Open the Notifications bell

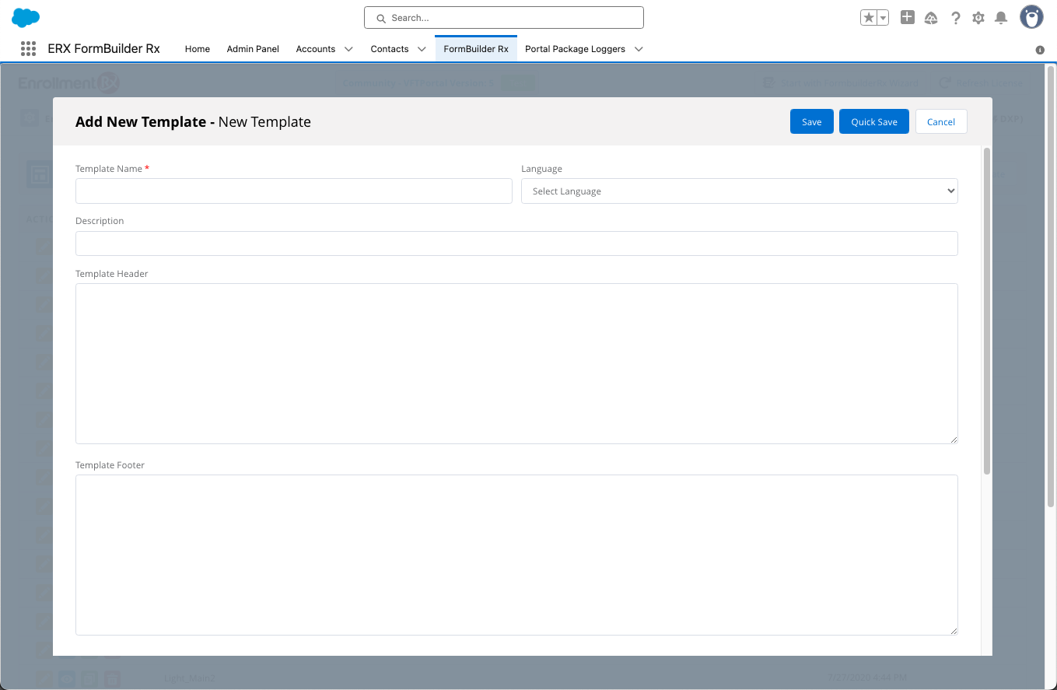[x=1001, y=18]
